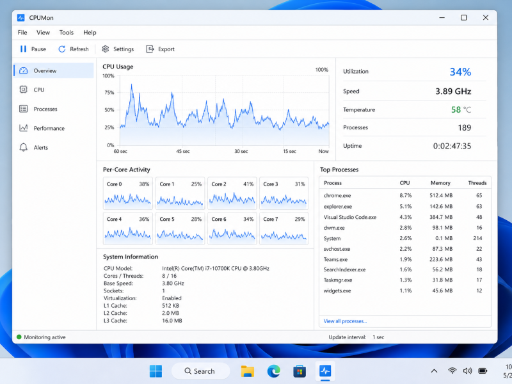This screenshot has width=512, height=384.
Task: Select the Visual Studio Code.exe row
Action: [405, 217]
